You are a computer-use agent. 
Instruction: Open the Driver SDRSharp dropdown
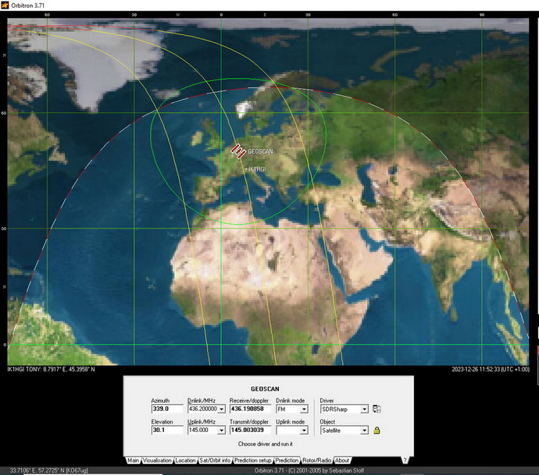point(364,409)
